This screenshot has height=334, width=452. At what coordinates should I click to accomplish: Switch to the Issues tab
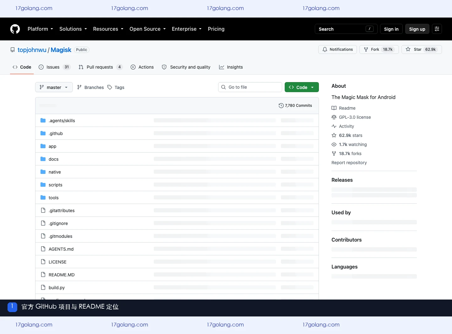coord(55,67)
